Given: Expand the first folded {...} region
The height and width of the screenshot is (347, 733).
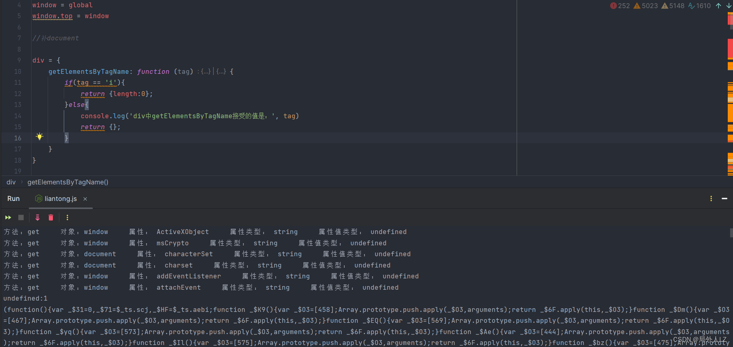Looking at the screenshot, I should tap(206, 71).
